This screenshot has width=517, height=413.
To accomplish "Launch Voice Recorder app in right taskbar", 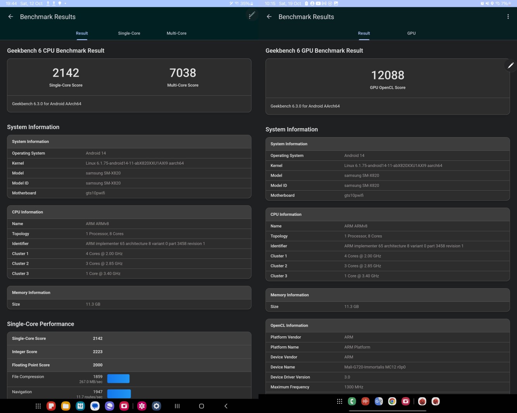I will coord(365,401).
